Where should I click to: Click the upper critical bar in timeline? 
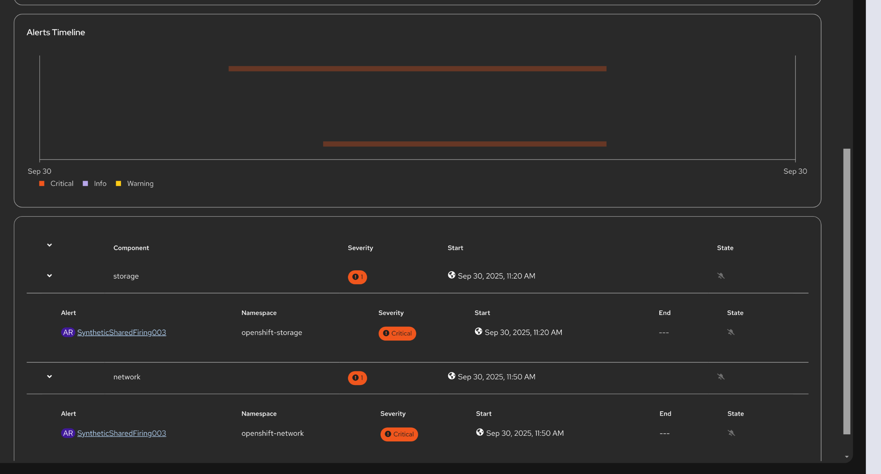point(417,69)
